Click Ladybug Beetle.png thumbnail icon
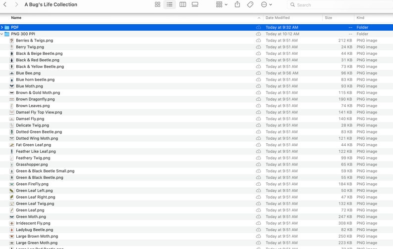 click(x=11, y=230)
